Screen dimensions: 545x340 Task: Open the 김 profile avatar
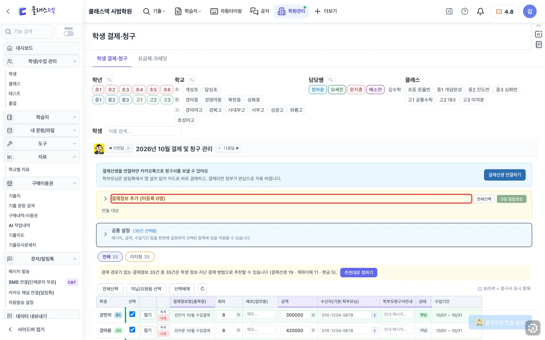click(x=530, y=12)
